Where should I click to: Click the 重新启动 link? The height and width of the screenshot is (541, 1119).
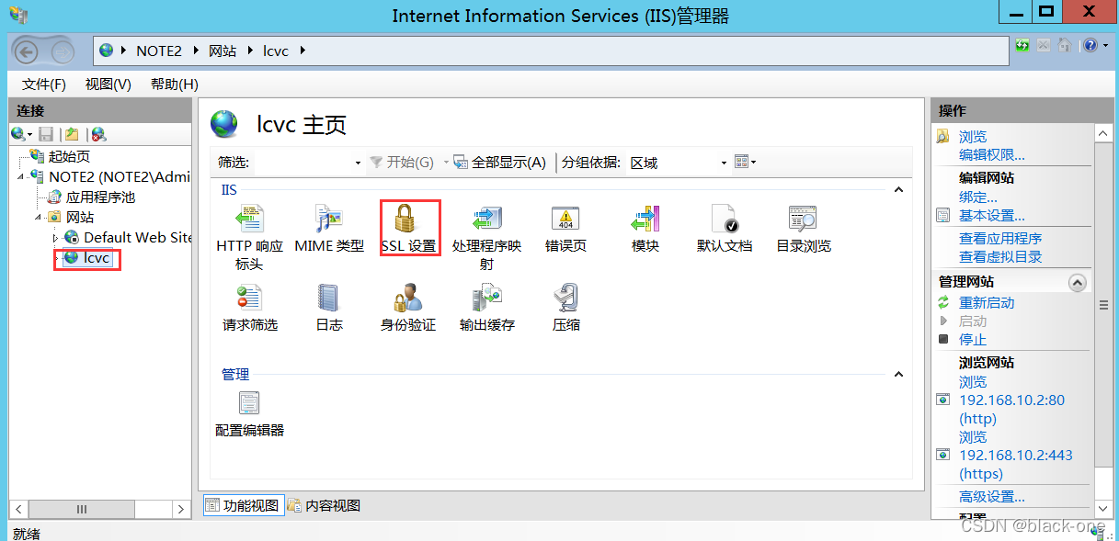coord(987,302)
